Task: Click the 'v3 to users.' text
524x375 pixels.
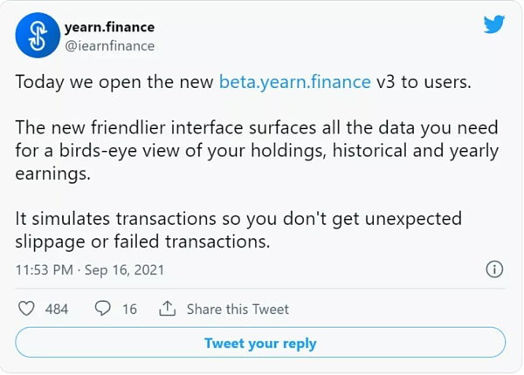Action: point(424,82)
